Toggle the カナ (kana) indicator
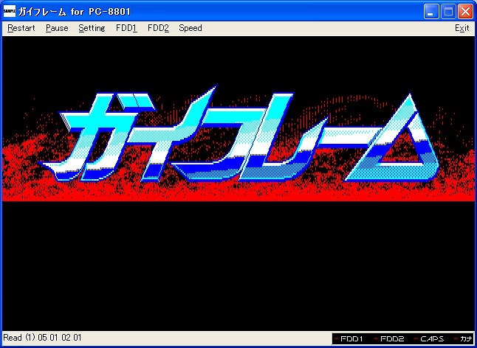Image resolution: width=477 pixels, height=348 pixels. click(465, 339)
